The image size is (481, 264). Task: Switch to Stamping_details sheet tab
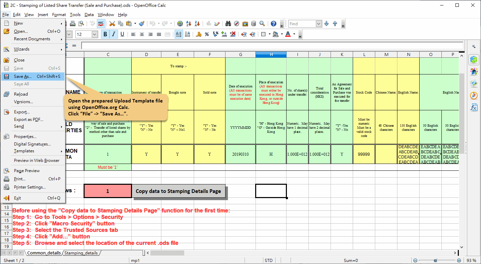81,253
